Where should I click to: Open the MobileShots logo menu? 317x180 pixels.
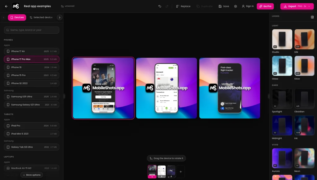16,6
